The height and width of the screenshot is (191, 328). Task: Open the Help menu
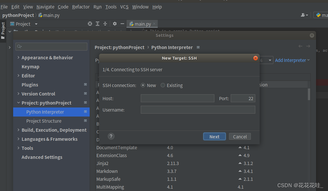point(157,7)
